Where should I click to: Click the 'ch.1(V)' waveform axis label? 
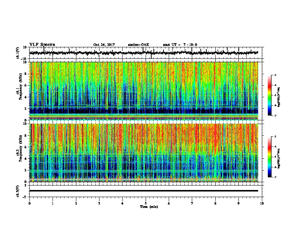(18, 53)
